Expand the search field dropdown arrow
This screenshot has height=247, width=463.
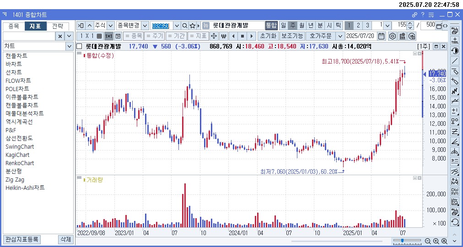click(x=69, y=36)
